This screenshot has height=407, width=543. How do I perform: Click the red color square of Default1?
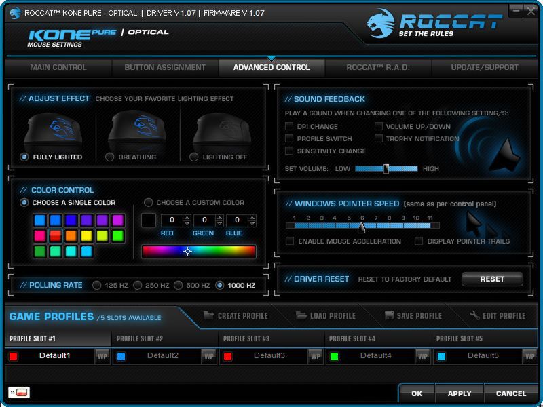(x=14, y=357)
